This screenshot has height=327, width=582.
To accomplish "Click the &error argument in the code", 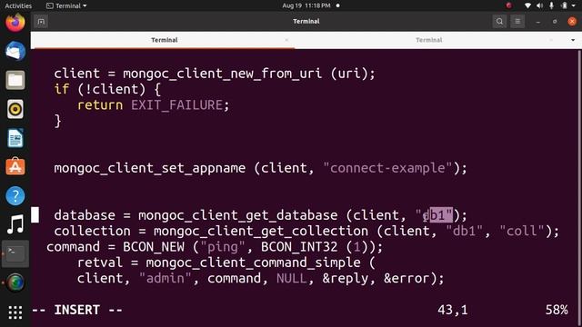I will pos(406,278).
